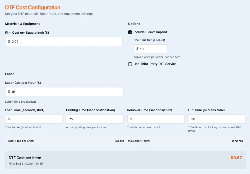Click the Film and Labor cost breakdown text
The width and height of the screenshot is (250, 174).
[26, 164]
